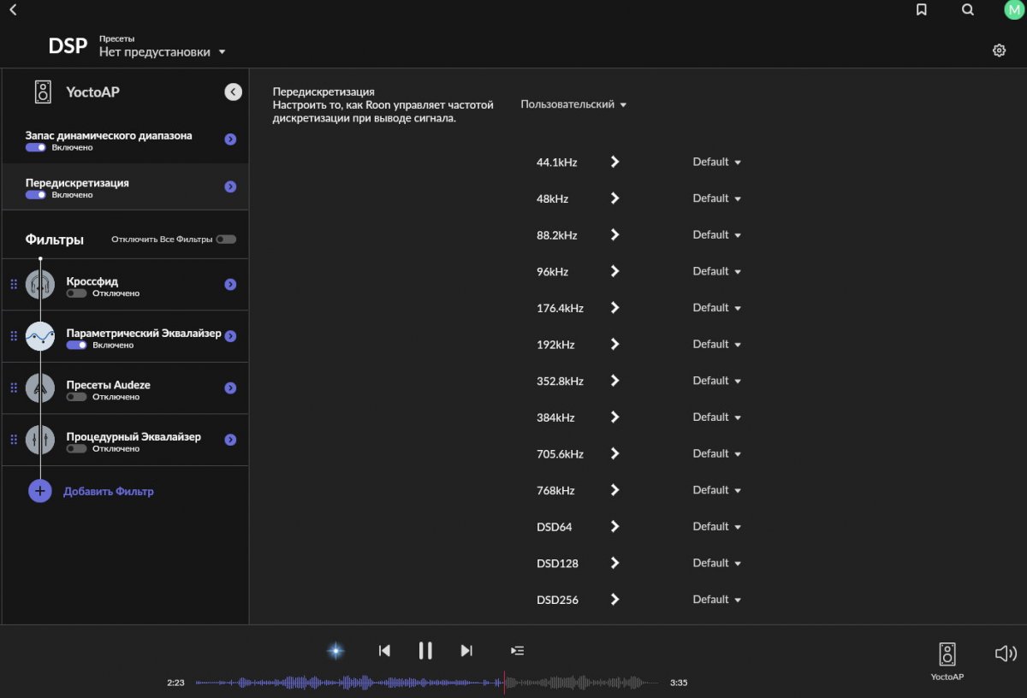The image size is (1027, 698).
Task: Enable Процедурный Эквалайзер switch
Action: pos(76,448)
